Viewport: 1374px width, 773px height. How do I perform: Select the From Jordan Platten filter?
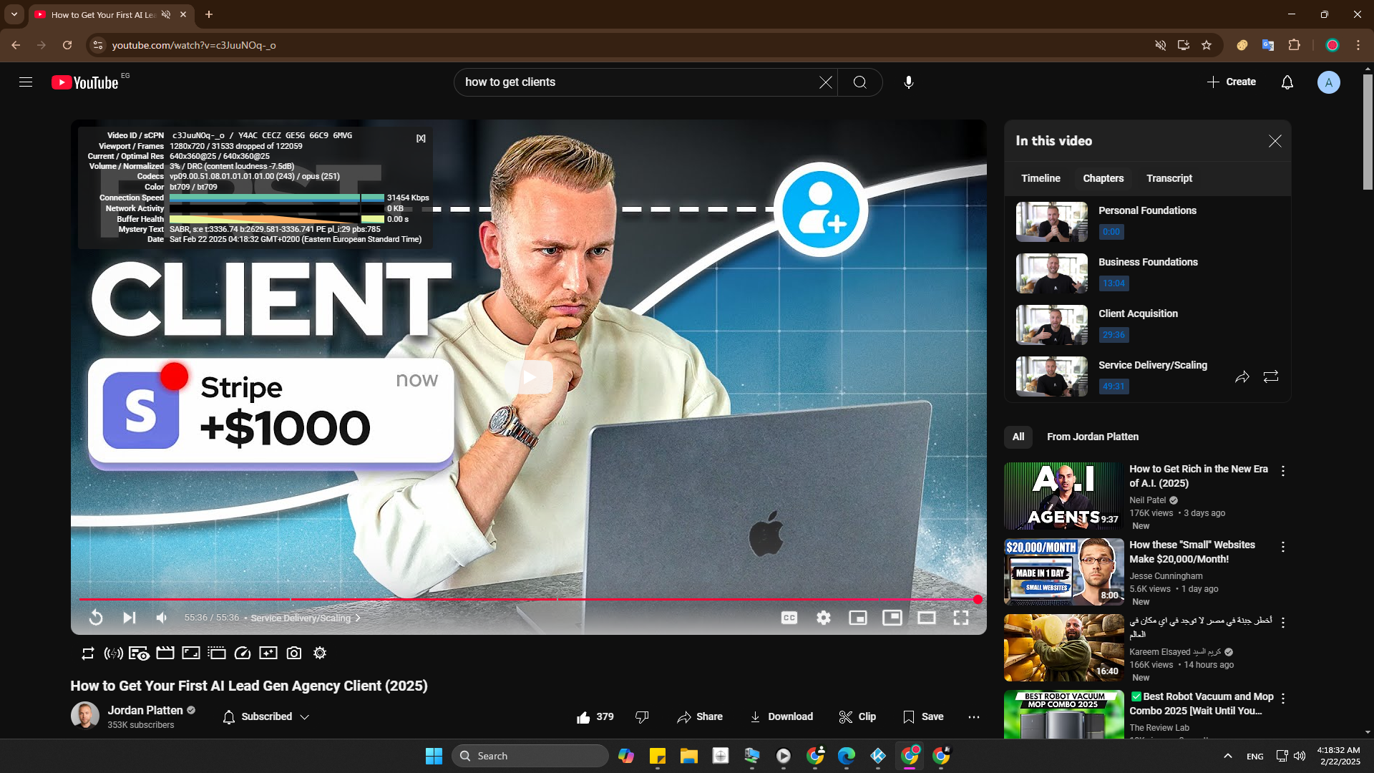(x=1092, y=437)
